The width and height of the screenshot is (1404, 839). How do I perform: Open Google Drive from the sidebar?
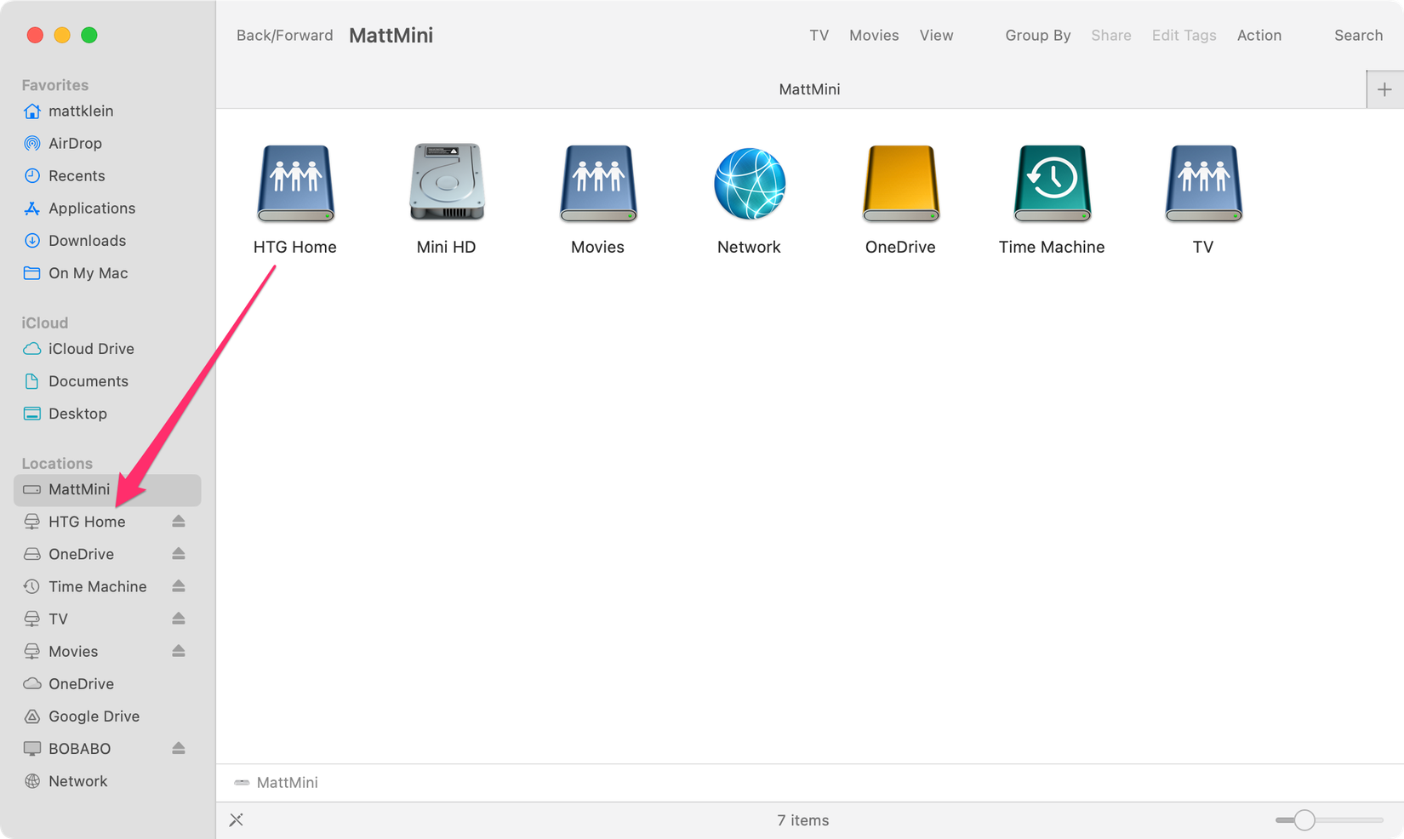(x=94, y=716)
